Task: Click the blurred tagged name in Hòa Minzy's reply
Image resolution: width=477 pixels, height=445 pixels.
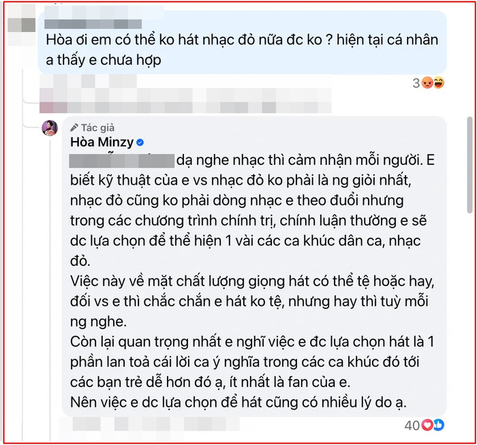Action: tap(122, 161)
